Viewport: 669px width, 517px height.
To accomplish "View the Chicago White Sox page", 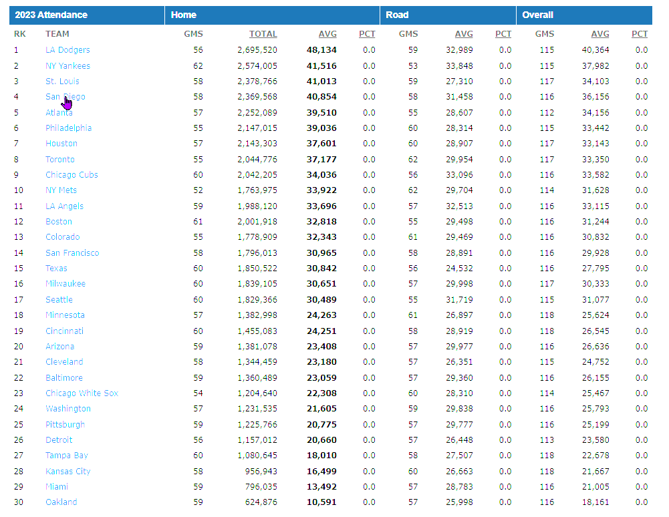I will tap(82, 393).
